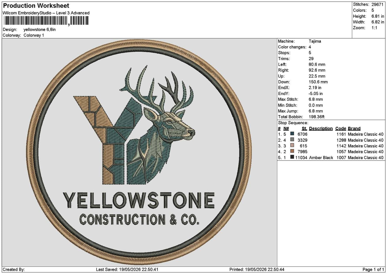Click the 'Brand' column header
Image resolution: width=387 pixels, height=274 pixels.
pyautogui.click(x=354, y=129)
